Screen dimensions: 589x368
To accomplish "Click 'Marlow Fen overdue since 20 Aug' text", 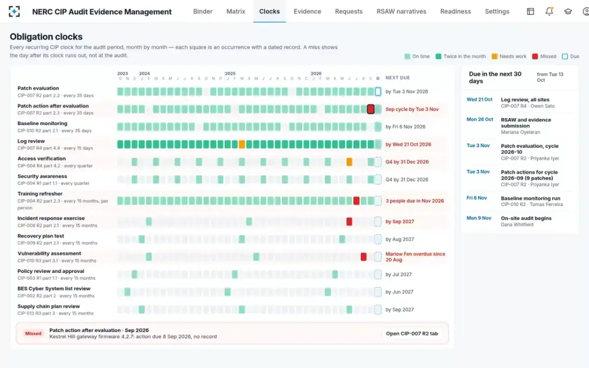I will [x=415, y=257].
